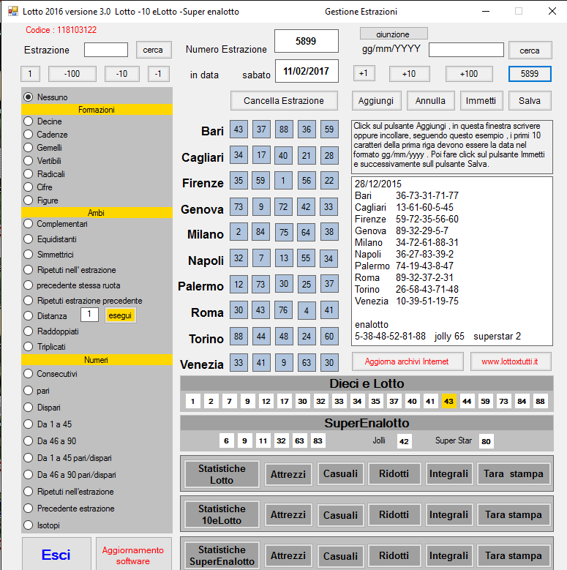The height and width of the screenshot is (570, 567).
Task: Select the Isotopi radio button
Action: (x=29, y=525)
